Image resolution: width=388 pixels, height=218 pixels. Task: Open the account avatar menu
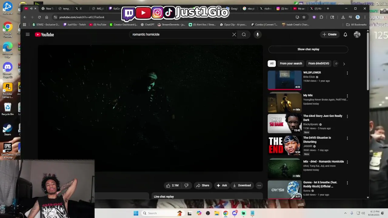[357, 35]
